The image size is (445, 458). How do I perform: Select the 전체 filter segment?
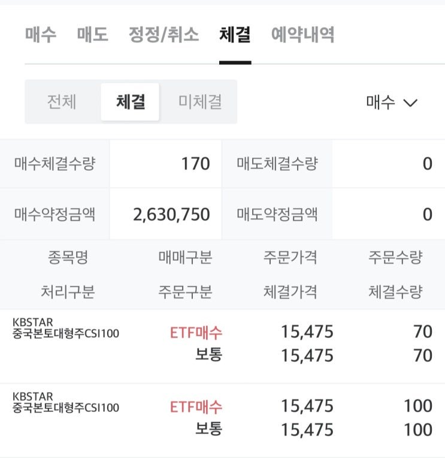(62, 102)
